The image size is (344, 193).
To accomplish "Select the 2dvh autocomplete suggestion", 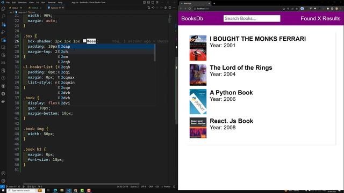I will tap(106, 98).
